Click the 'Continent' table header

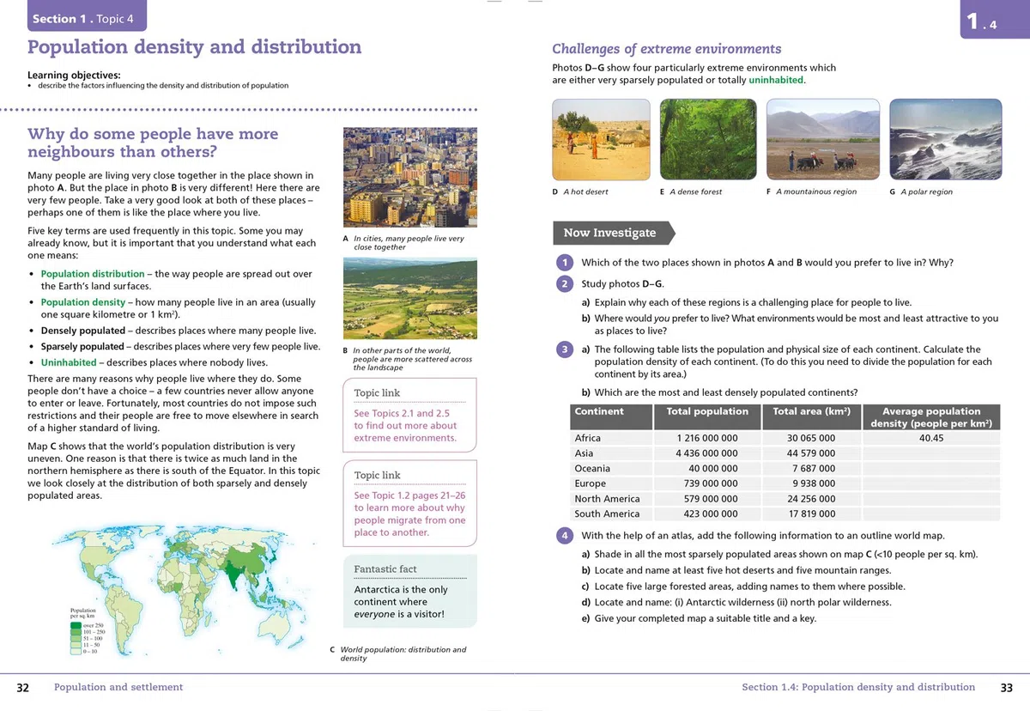pyautogui.click(x=611, y=417)
